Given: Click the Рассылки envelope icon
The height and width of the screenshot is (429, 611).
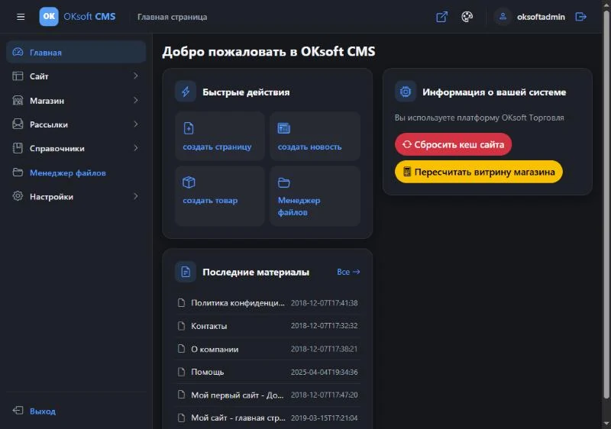Looking at the screenshot, I should [x=18, y=124].
